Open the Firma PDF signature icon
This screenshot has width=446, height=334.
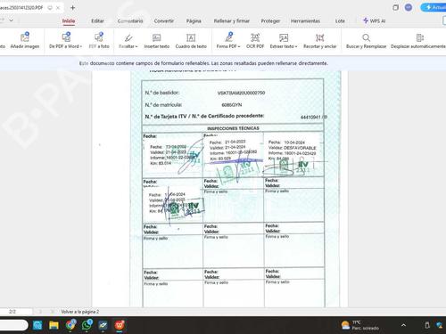(228, 37)
